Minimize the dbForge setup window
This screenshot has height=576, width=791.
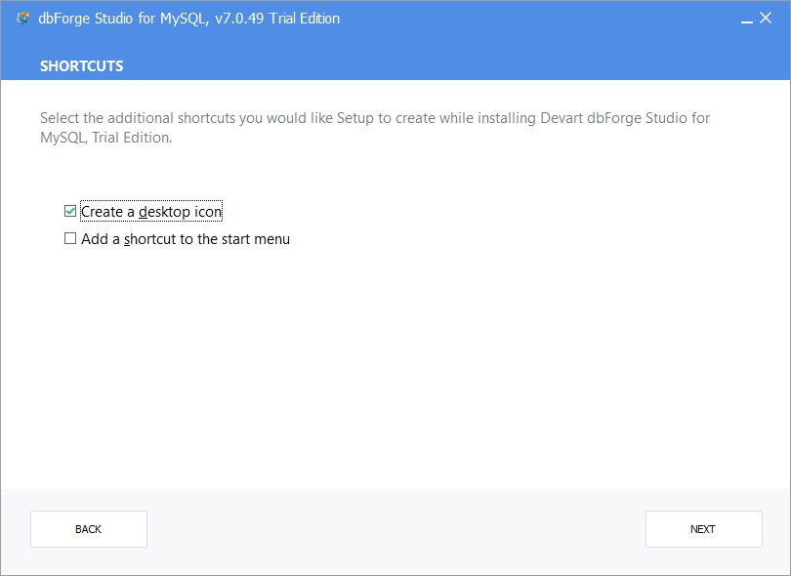(746, 19)
